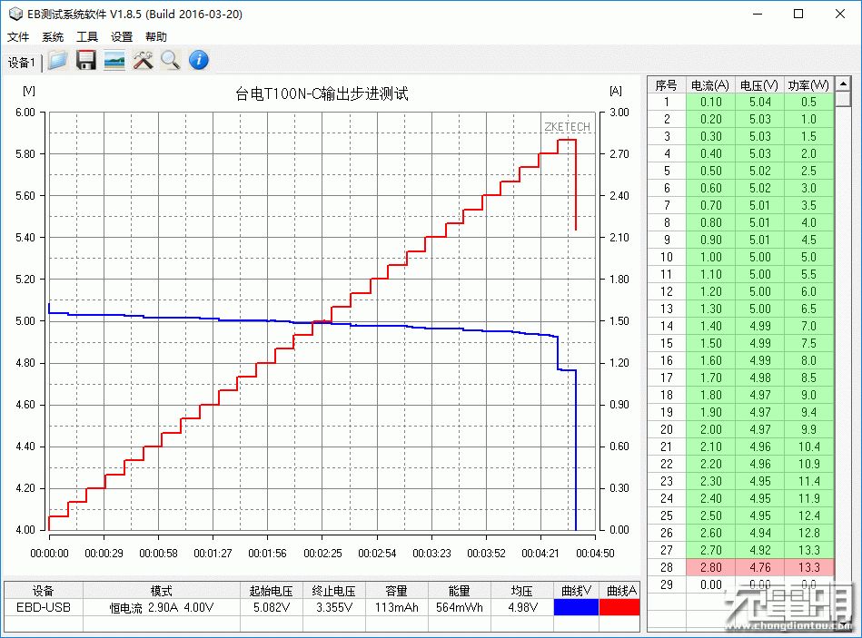Viewport: 862px width, 638px height.
Task: Click the 起始电压 value 5.082V
Action: (x=272, y=607)
